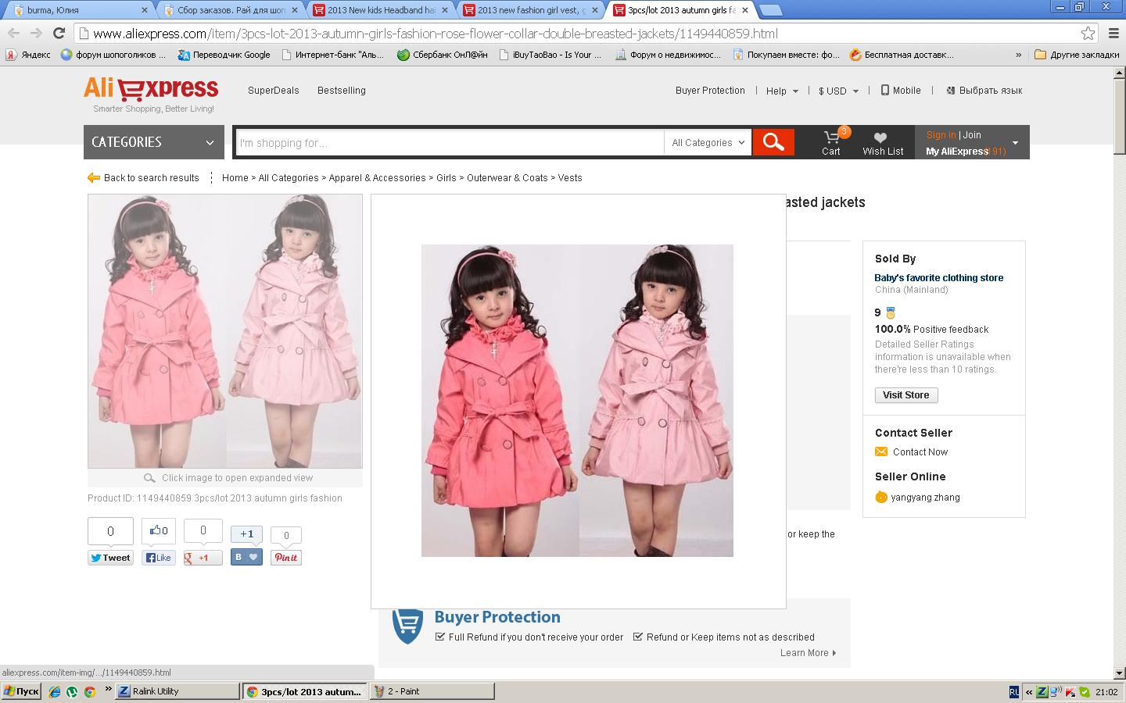
Task: Open the SuperDeals menu item
Action: click(x=274, y=91)
